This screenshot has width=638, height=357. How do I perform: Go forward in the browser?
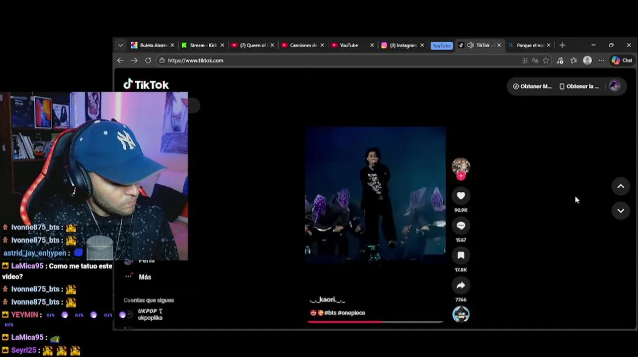134,60
